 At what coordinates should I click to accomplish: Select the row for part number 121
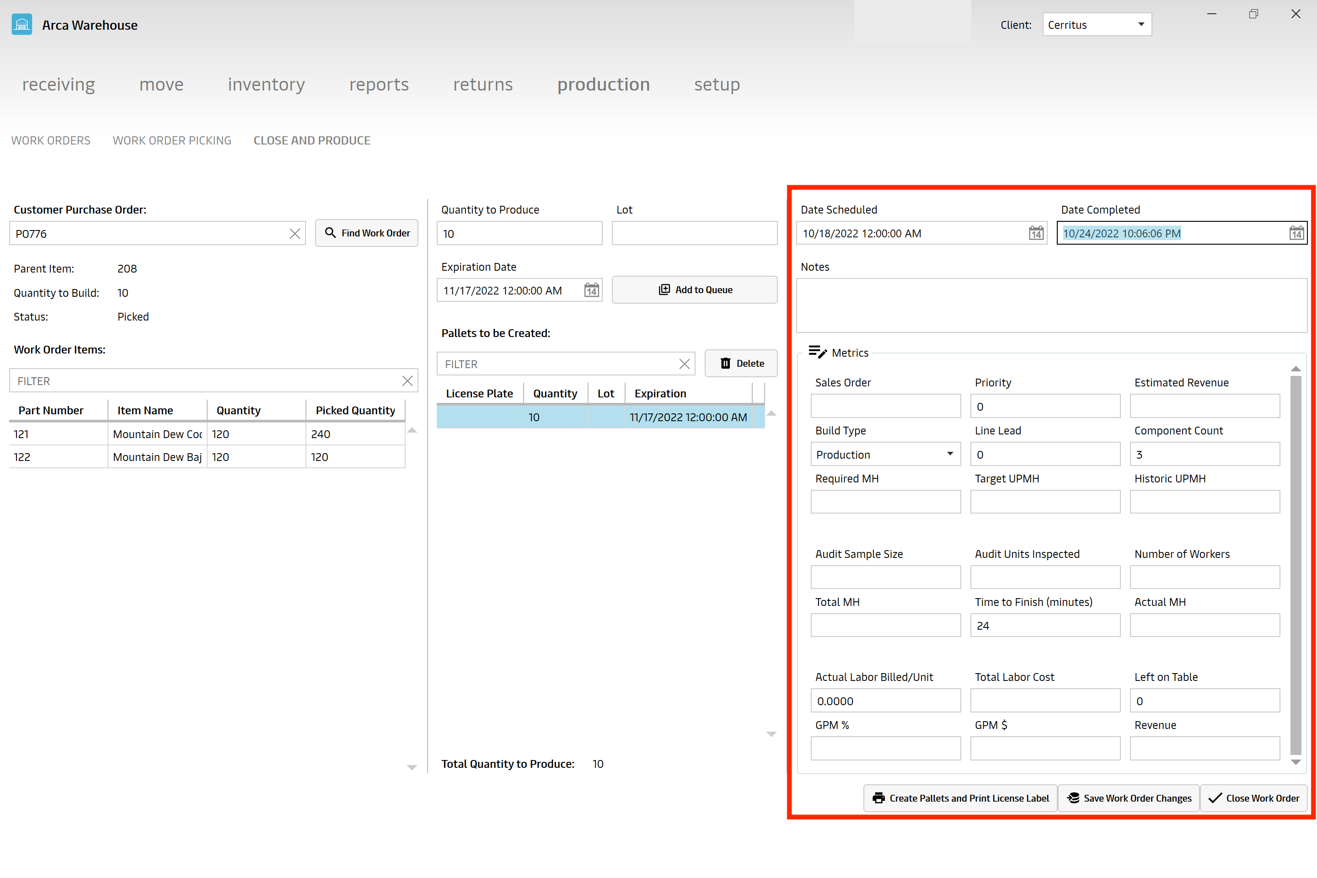pos(207,434)
